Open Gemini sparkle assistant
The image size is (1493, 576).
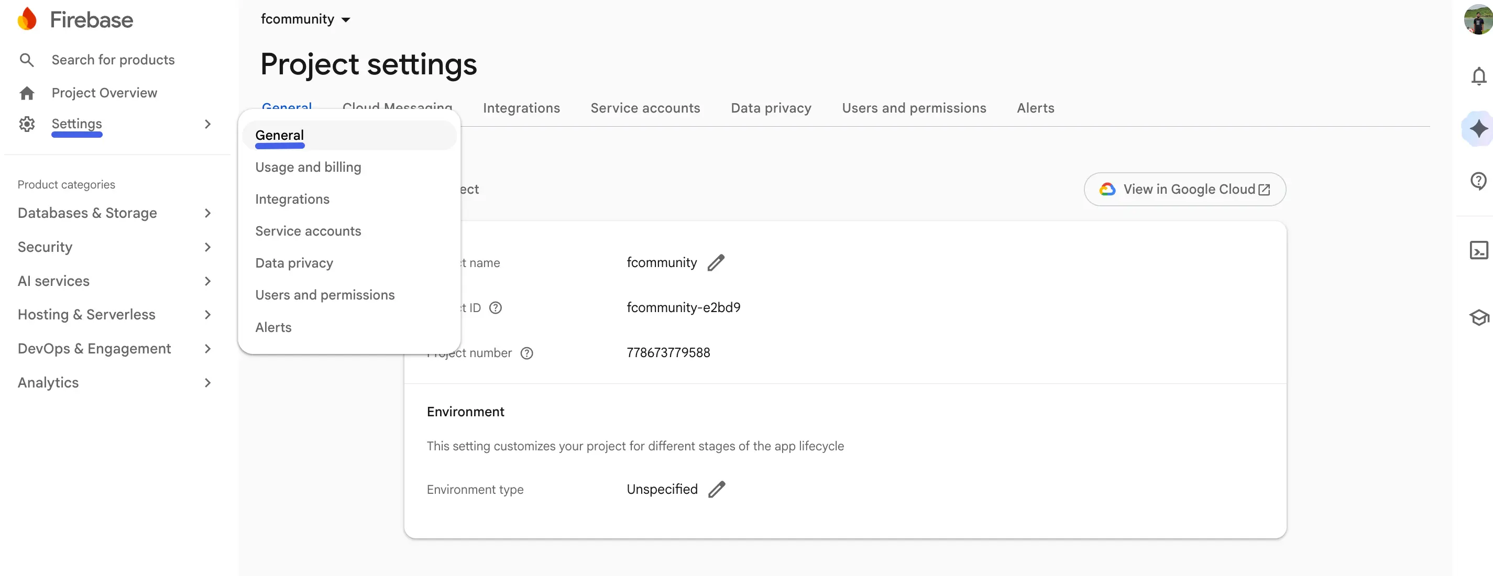coord(1478,128)
